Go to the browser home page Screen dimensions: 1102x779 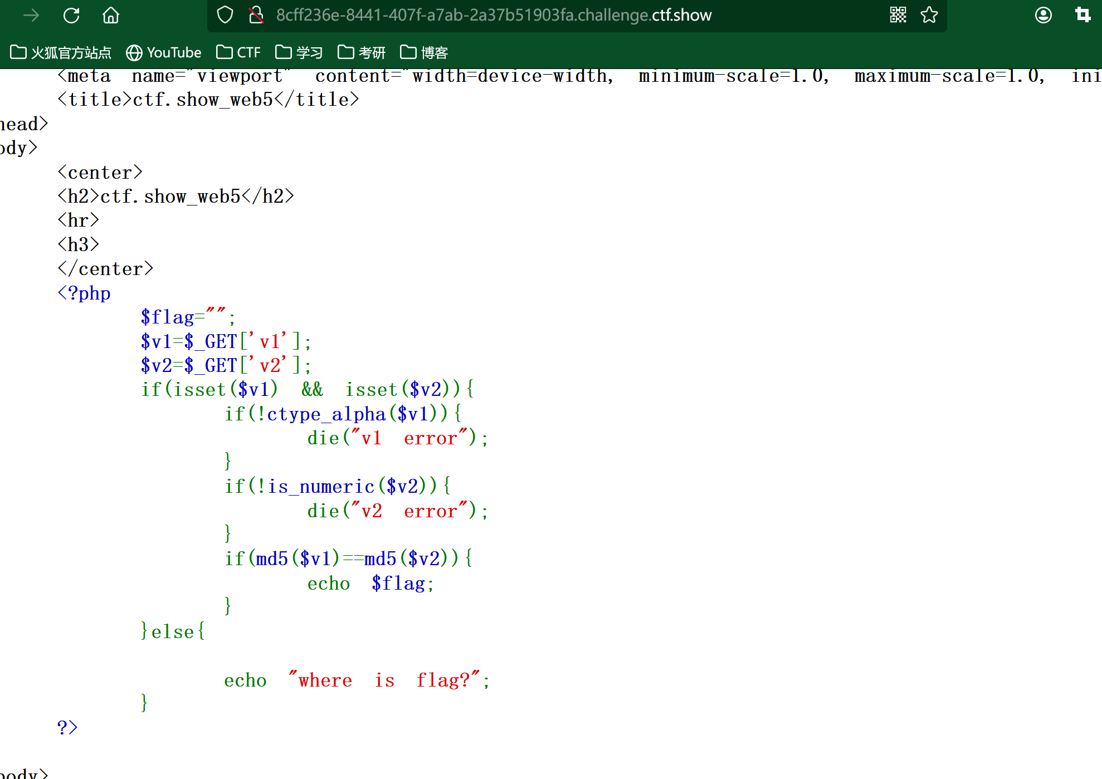[111, 15]
